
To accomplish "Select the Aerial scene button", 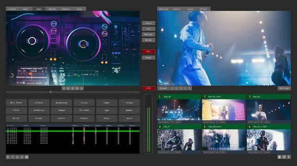I will pos(16,118).
